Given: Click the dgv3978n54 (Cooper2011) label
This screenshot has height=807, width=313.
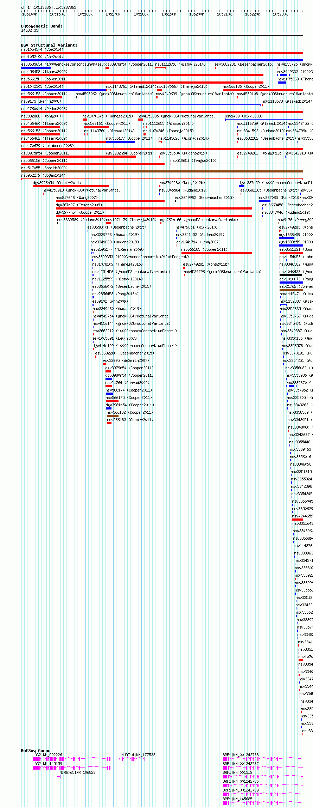Looking at the screenshot, I should pyautogui.click(x=129, y=64).
